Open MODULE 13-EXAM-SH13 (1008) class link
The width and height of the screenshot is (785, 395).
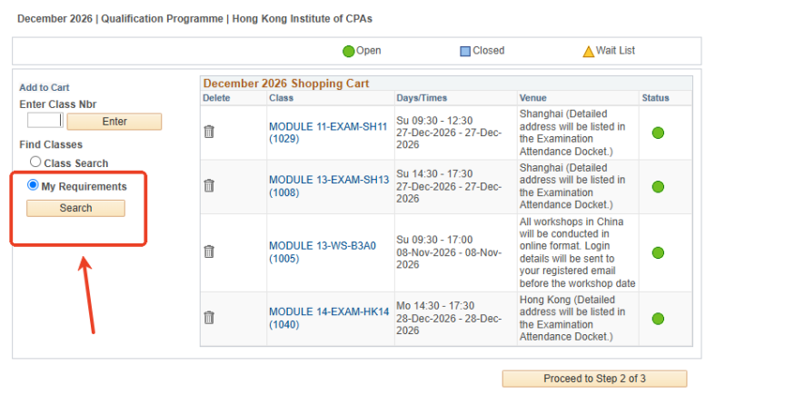tap(329, 186)
